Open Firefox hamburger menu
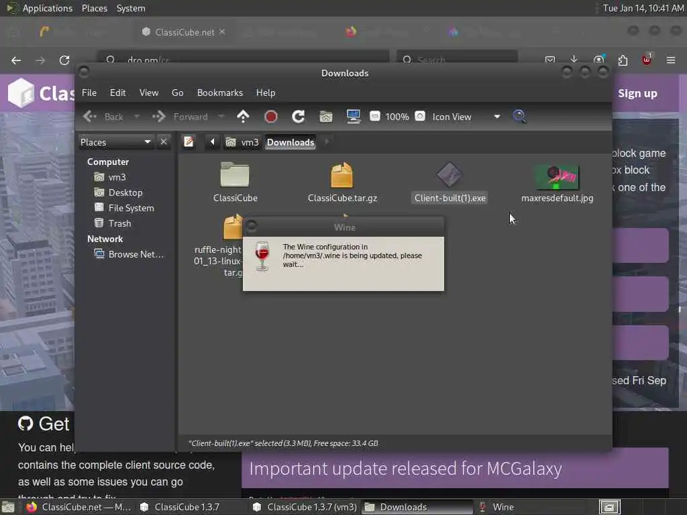Viewport: 687px width, 515px height. click(x=671, y=60)
